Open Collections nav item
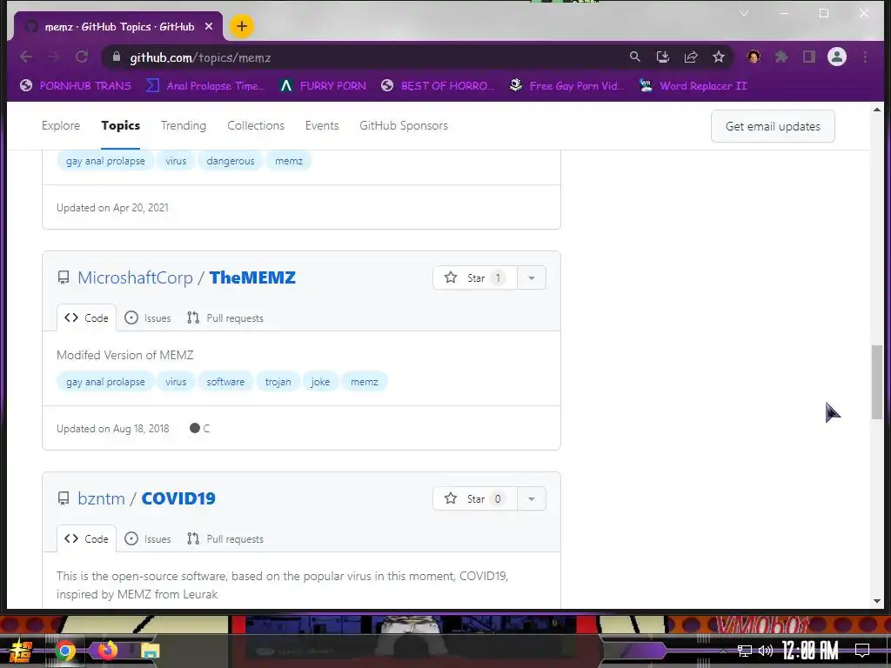The image size is (891, 668). tap(256, 125)
